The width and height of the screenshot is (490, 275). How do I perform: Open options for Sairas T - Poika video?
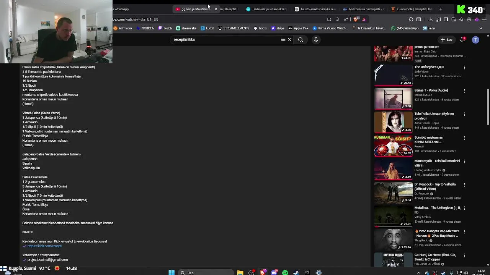465,91
